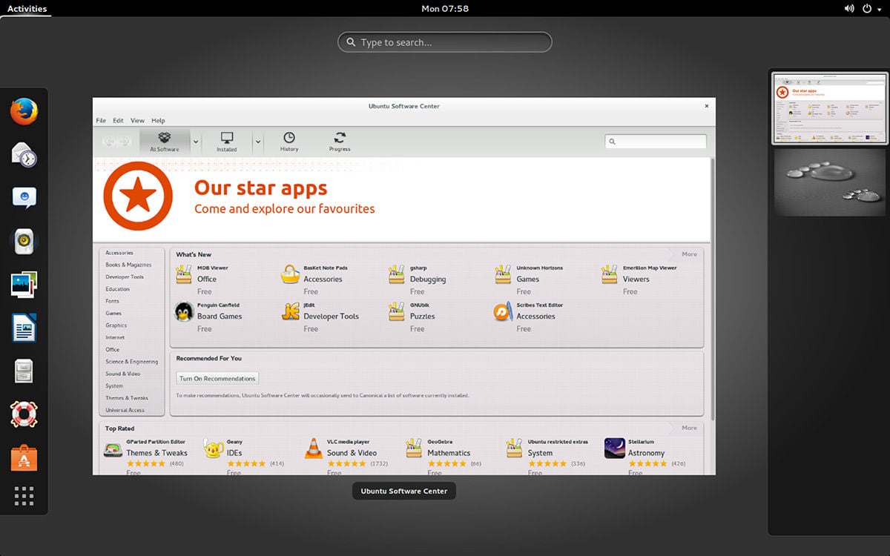Screen dimensions: 890x556
Task: Open the History view
Action: (289, 141)
